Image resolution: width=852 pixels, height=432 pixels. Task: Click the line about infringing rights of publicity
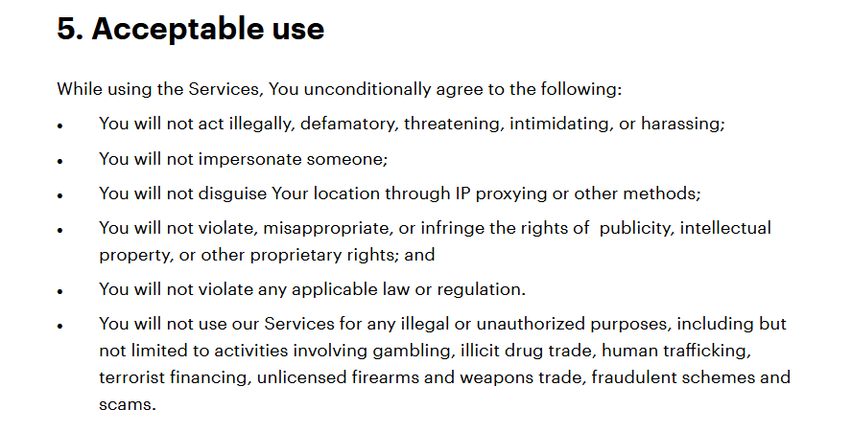435,229
